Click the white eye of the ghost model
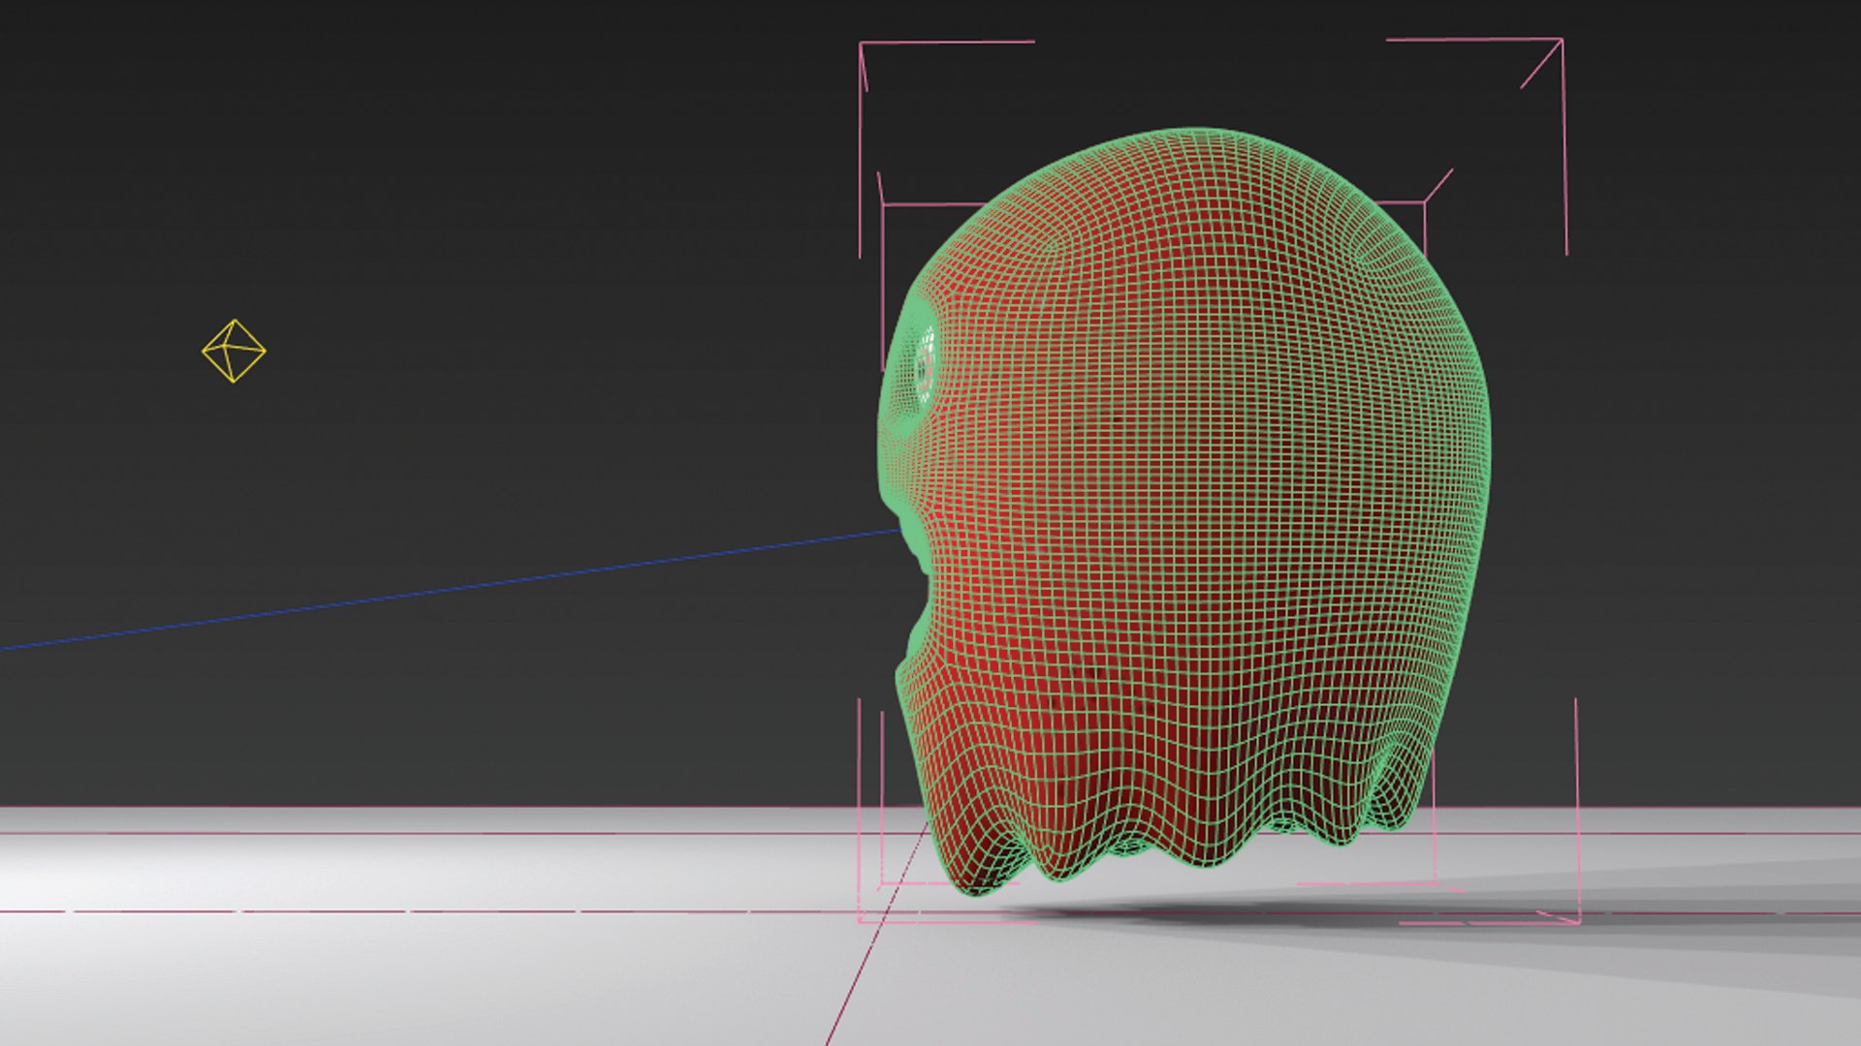Screen dimensions: 1861x1046 coord(926,367)
